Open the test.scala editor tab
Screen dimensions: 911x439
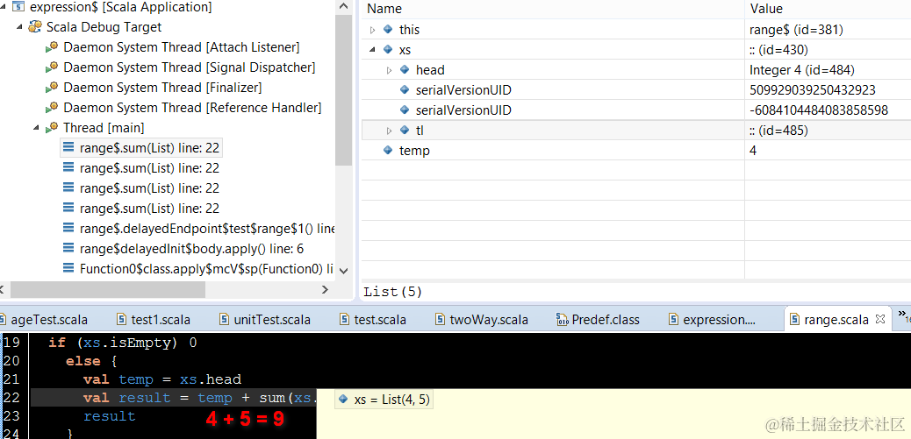click(x=380, y=320)
